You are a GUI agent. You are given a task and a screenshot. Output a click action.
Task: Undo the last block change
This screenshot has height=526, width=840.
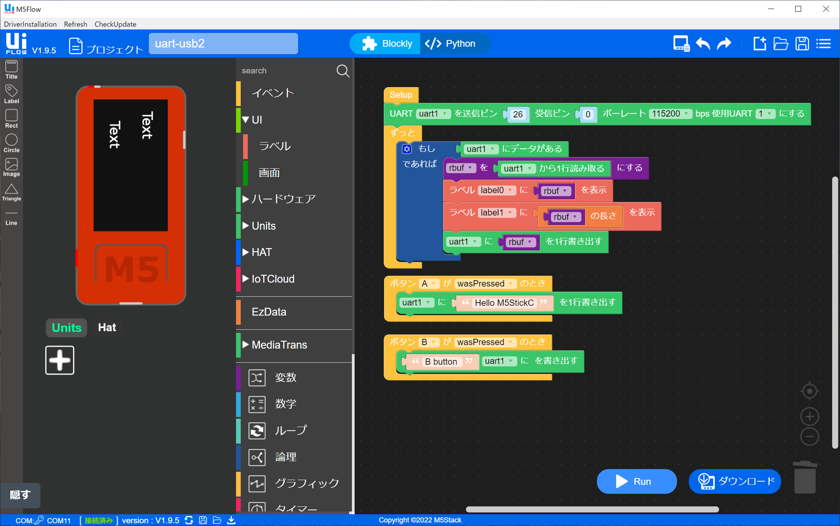click(703, 44)
